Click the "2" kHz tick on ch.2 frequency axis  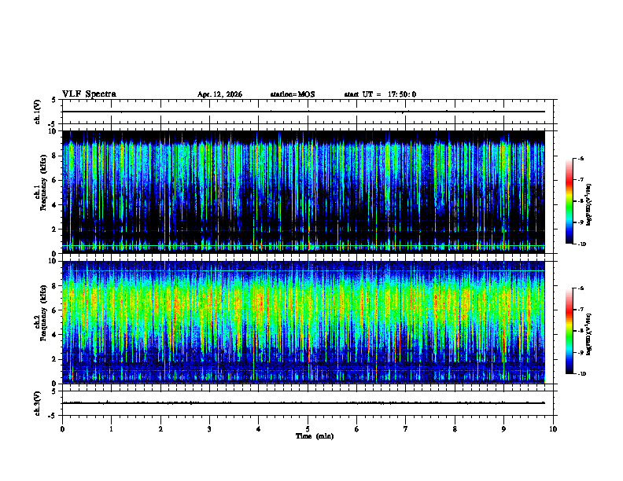pyautogui.click(x=55, y=359)
